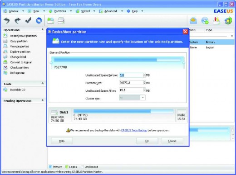Click the 76277MB partition size bar
The width and height of the screenshot is (236, 175).
[118, 63]
